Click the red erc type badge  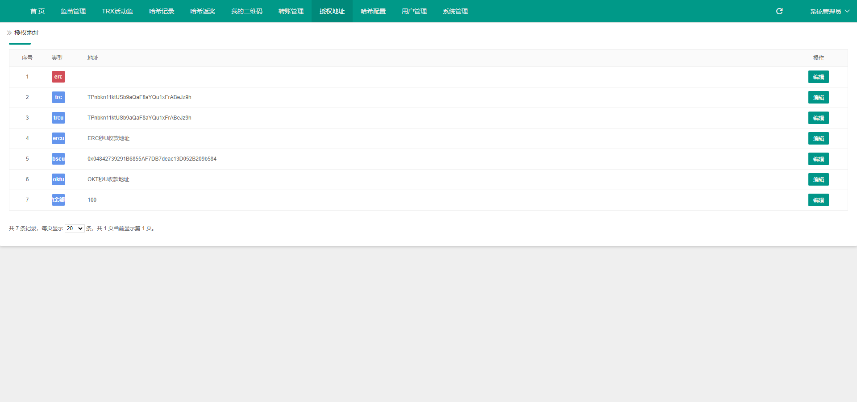click(58, 77)
